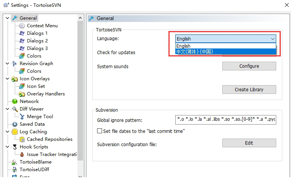Click the Overlay Handlers icon
The width and height of the screenshot is (291, 184).
pos(22,94)
